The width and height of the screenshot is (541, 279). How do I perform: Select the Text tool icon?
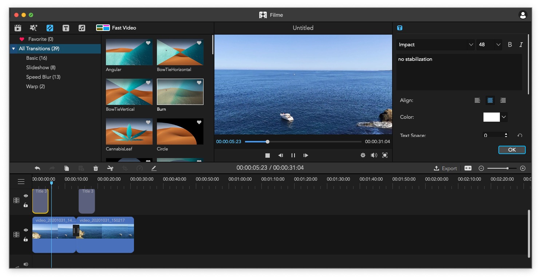coord(66,28)
